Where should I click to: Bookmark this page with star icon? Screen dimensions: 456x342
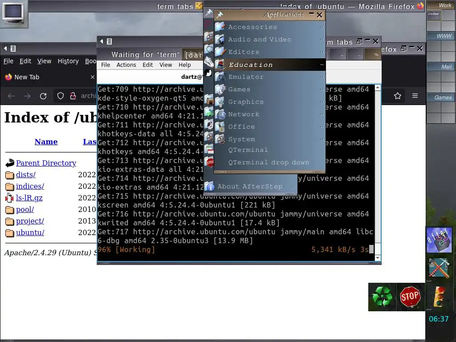(x=398, y=96)
